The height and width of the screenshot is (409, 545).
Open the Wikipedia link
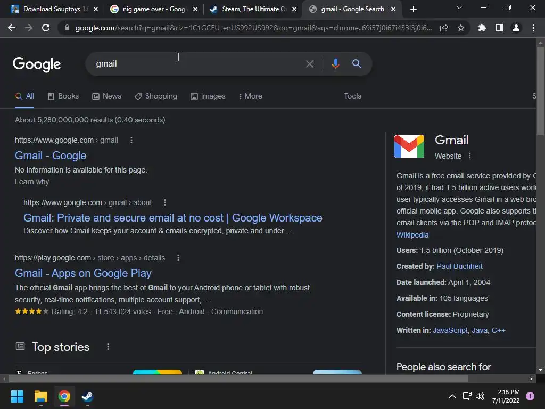click(x=412, y=235)
